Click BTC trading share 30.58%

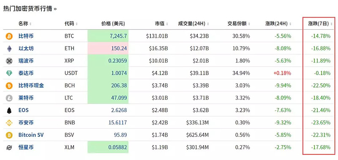tap(241, 36)
